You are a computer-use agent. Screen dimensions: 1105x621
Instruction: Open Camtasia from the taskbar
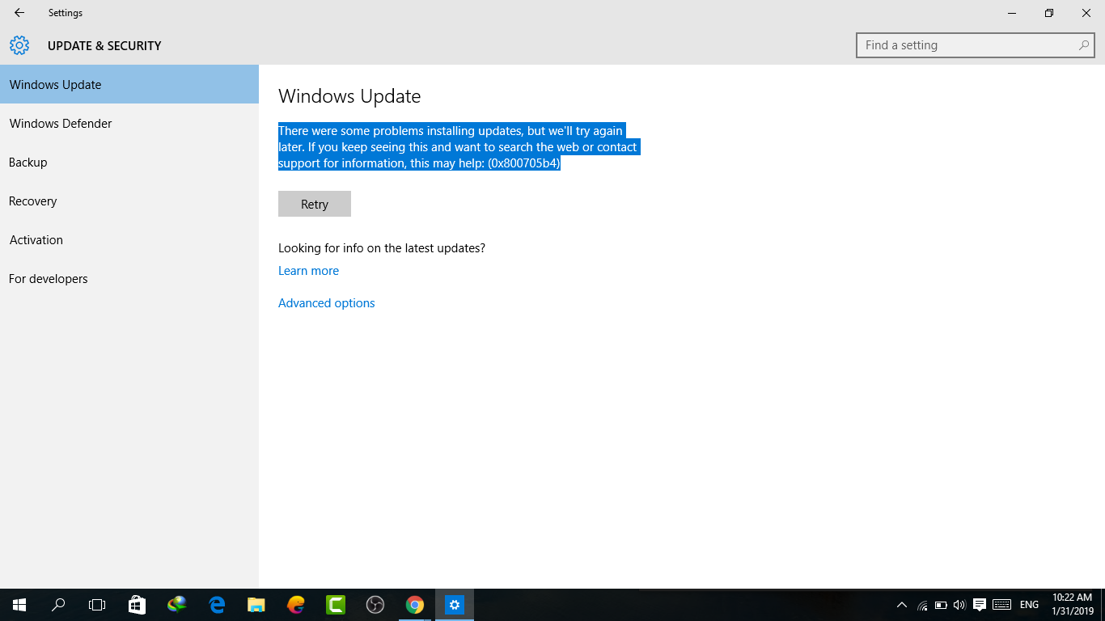click(336, 605)
